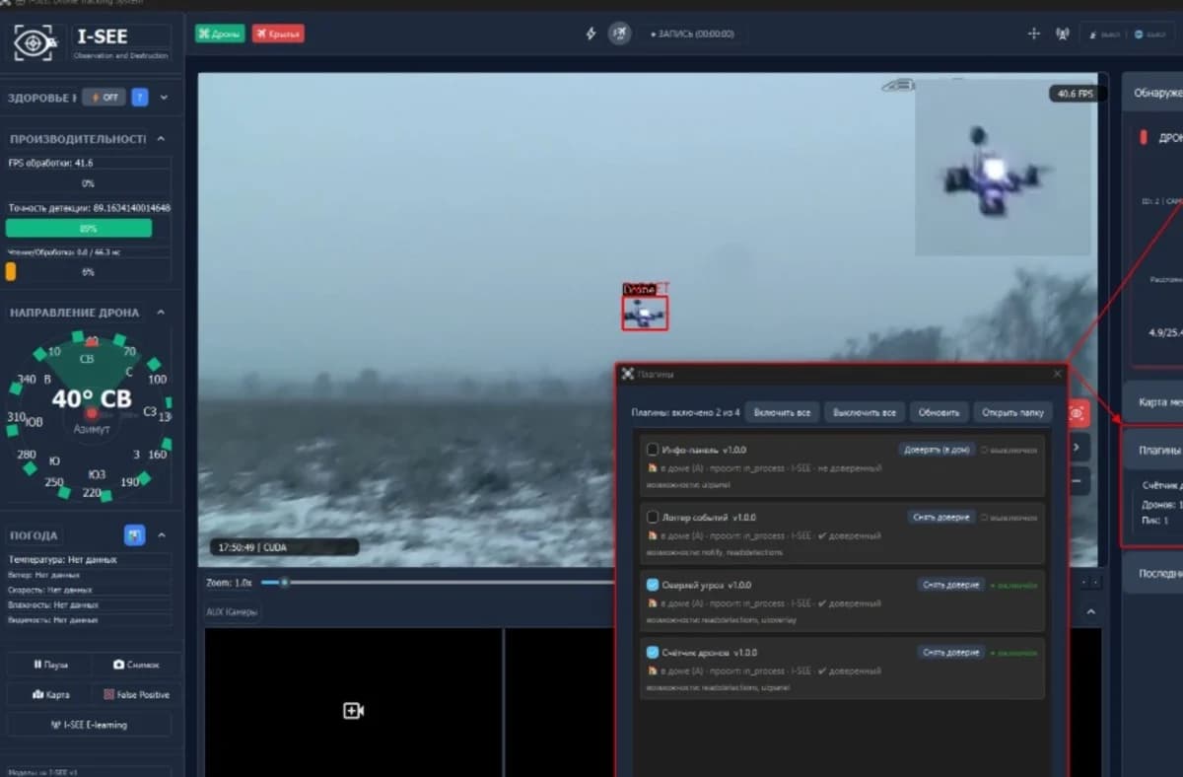Click Выключить все in plugins dialog
The height and width of the screenshot is (777, 1183).
(864, 412)
